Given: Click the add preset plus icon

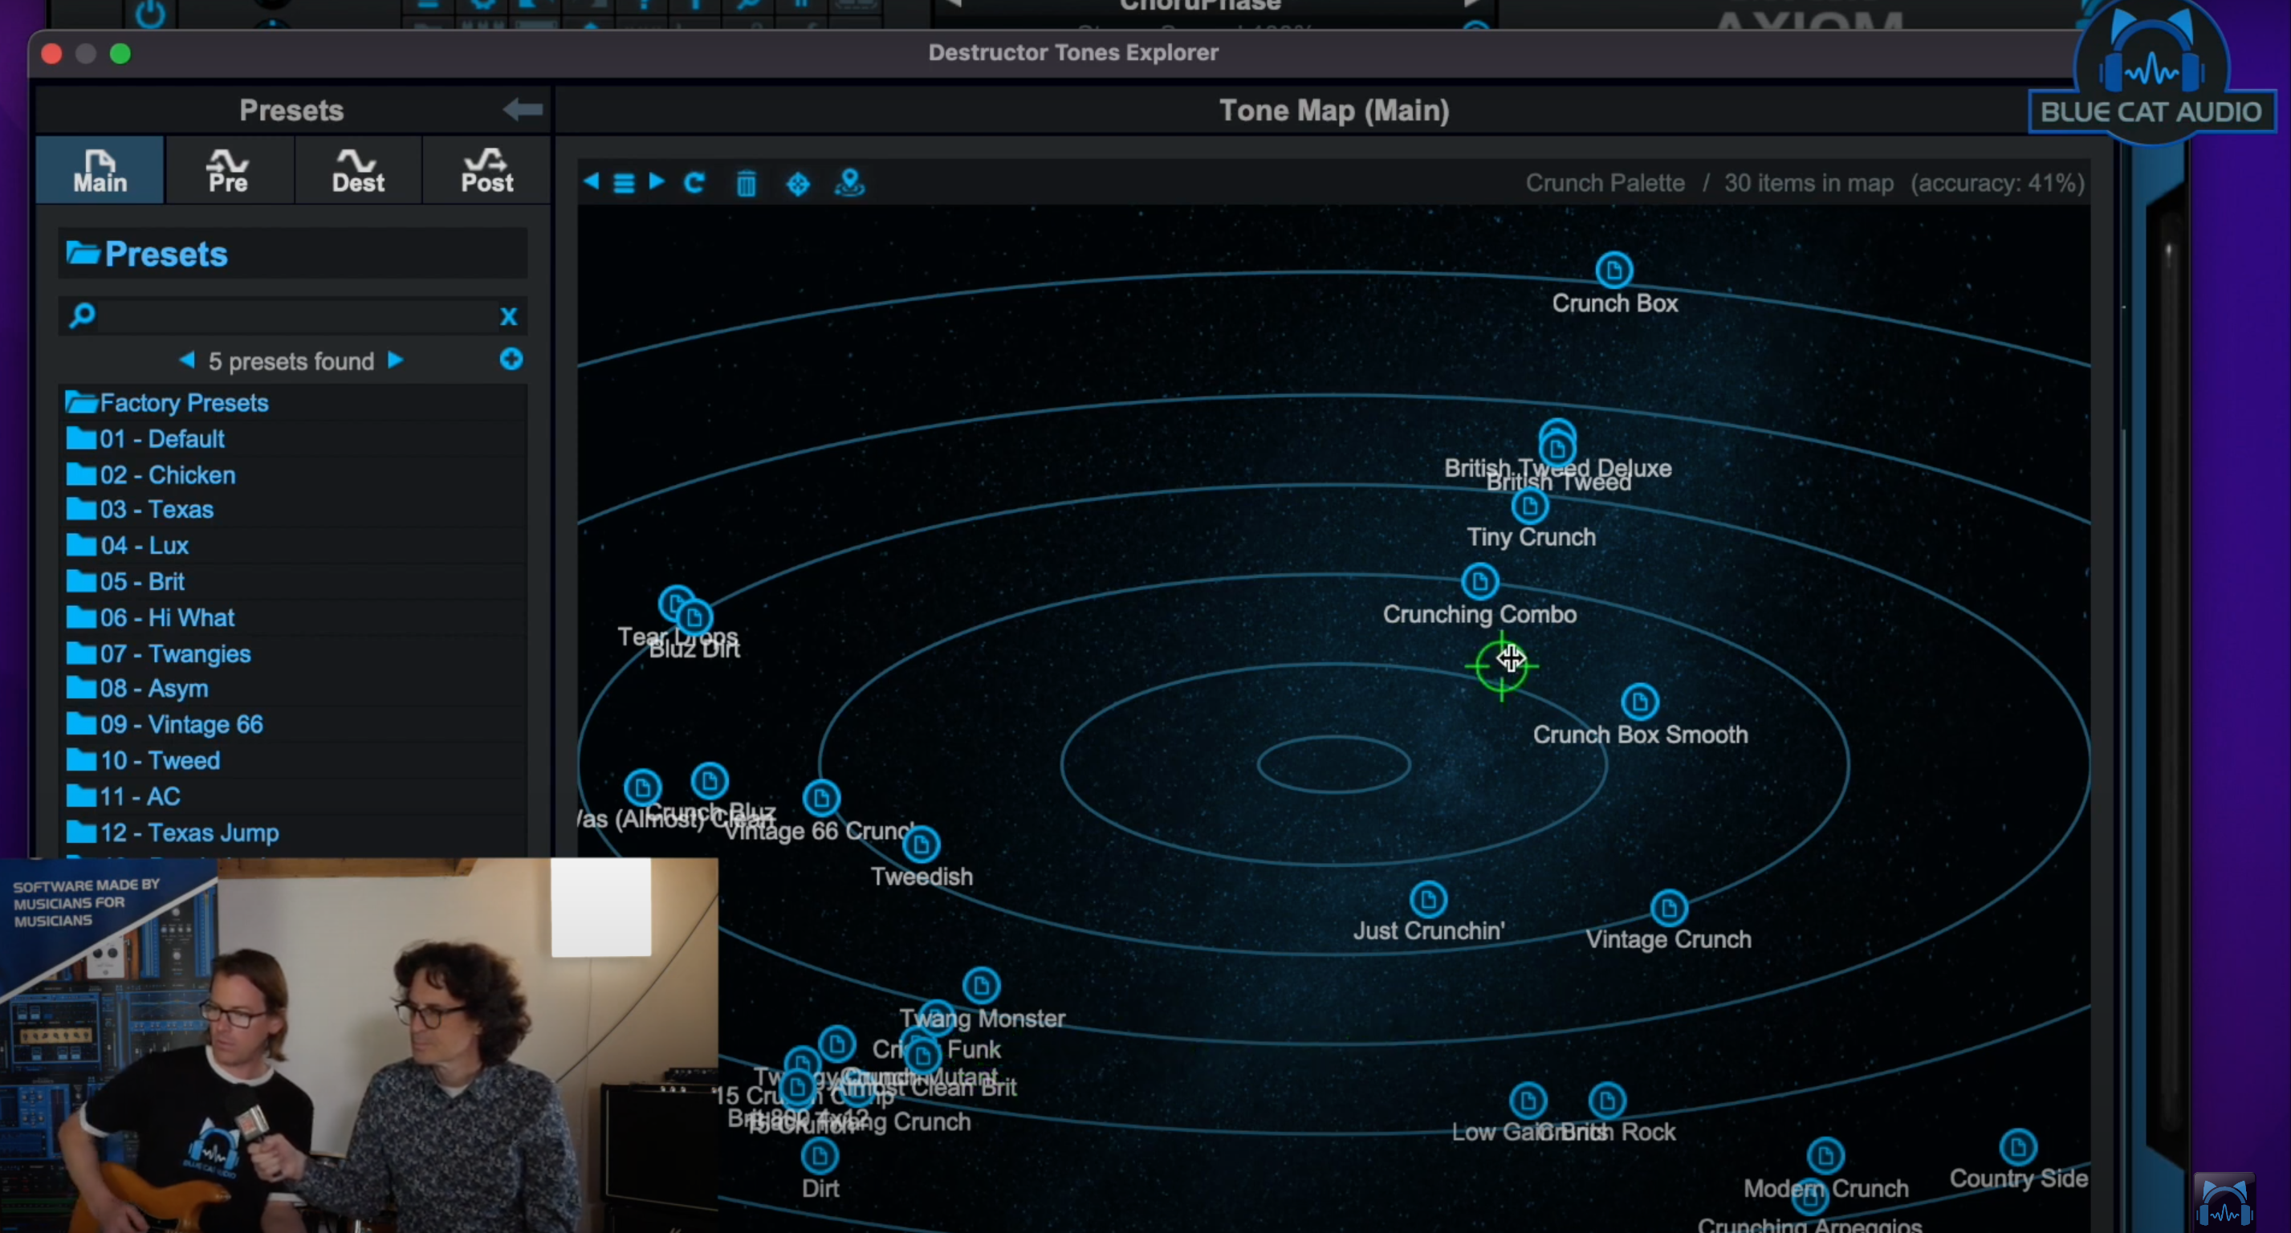Looking at the screenshot, I should pos(511,360).
